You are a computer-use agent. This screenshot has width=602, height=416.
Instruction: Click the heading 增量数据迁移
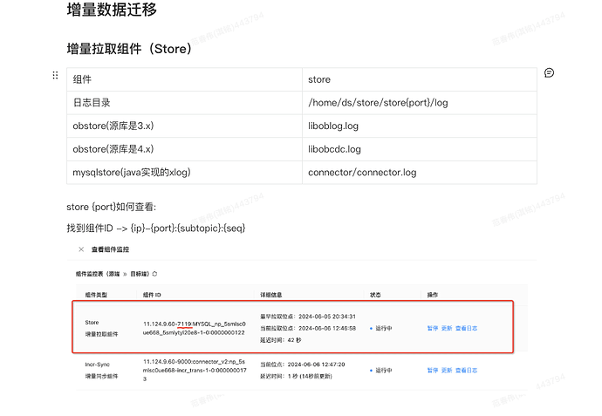click(112, 10)
